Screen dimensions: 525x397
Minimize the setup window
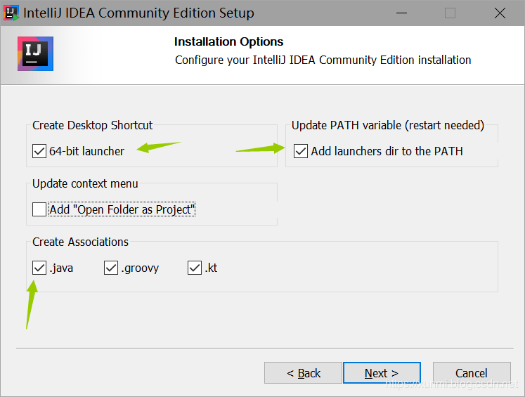(x=401, y=13)
